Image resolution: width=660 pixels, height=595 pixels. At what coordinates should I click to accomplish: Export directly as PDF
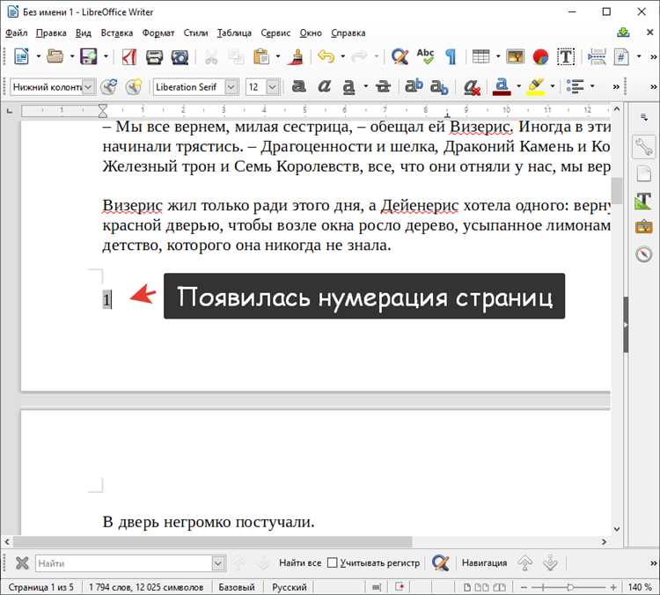(128, 56)
